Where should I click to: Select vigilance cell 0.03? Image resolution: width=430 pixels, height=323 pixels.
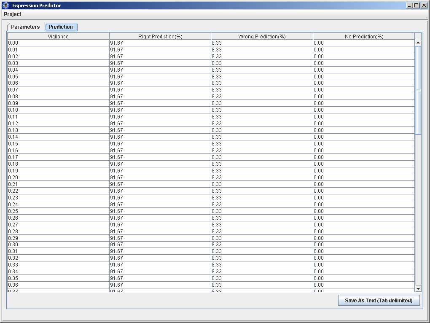[x=58, y=63]
